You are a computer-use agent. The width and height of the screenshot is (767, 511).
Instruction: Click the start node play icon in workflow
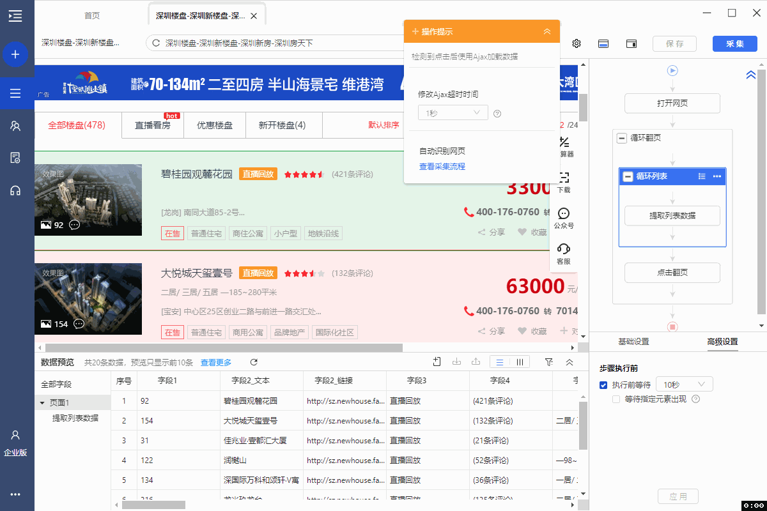pyautogui.click(x=672, y=70)
